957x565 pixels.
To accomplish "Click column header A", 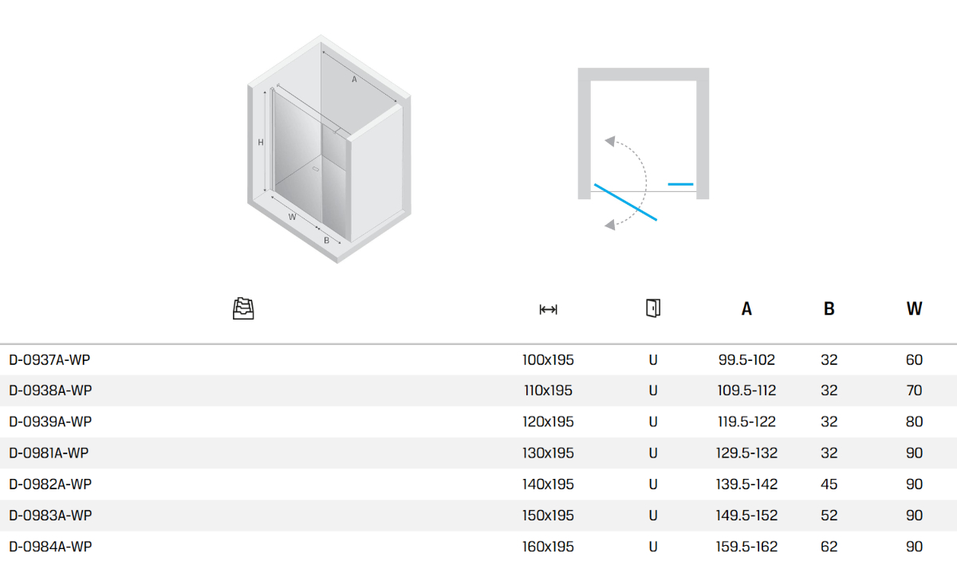I will pos(746,309).
